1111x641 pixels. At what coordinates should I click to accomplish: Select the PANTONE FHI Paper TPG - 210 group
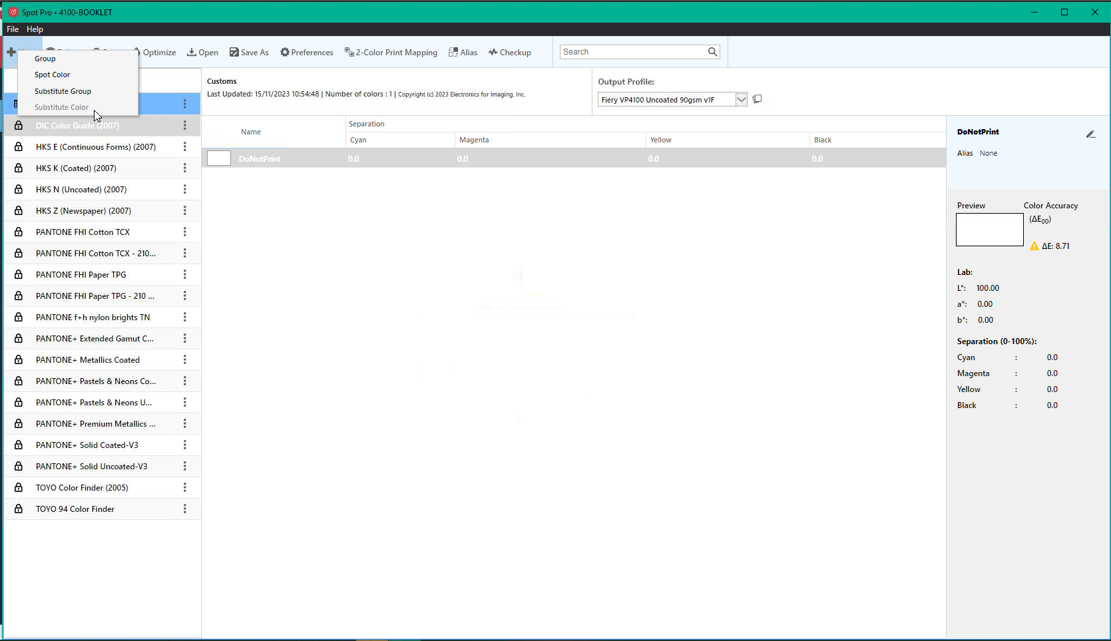(x=102, y=296)
